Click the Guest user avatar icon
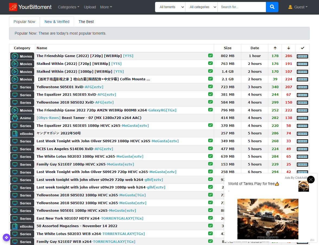Viewport: 319px width, 245px height. 290,7
